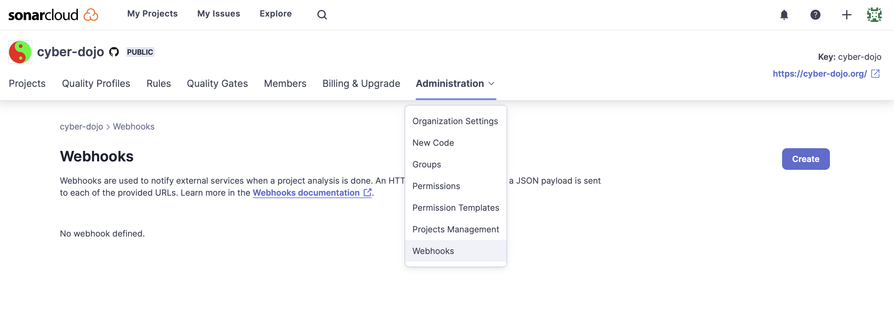Open the Rules tab

(x=159, y=84)
